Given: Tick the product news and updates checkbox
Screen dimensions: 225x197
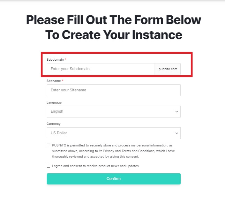Looking at the screenshot, I should point(48,166).
